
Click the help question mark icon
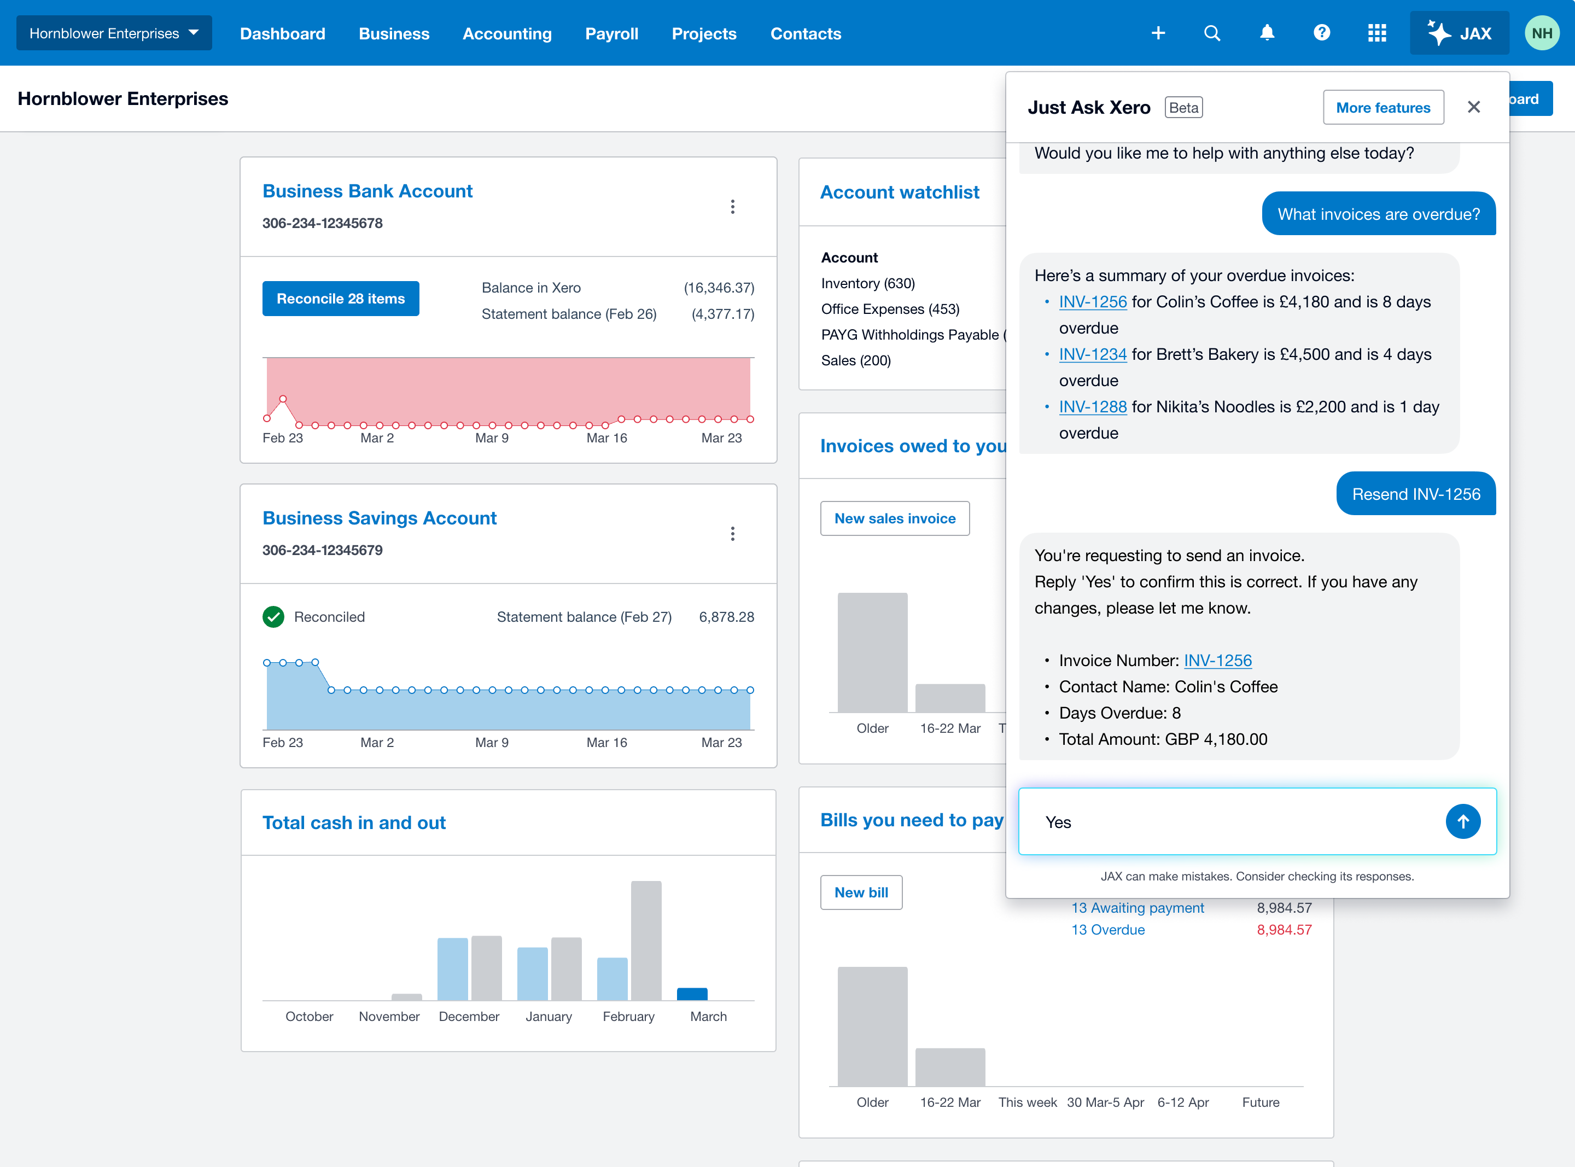click(1321, 33)
